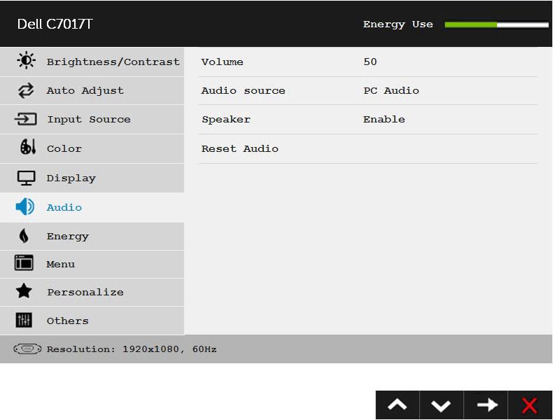This screenshot has width=553, height=420.
Task: Click the Resolution 1920x1080, 60Hz text
Action: click(x=132, y=349)
